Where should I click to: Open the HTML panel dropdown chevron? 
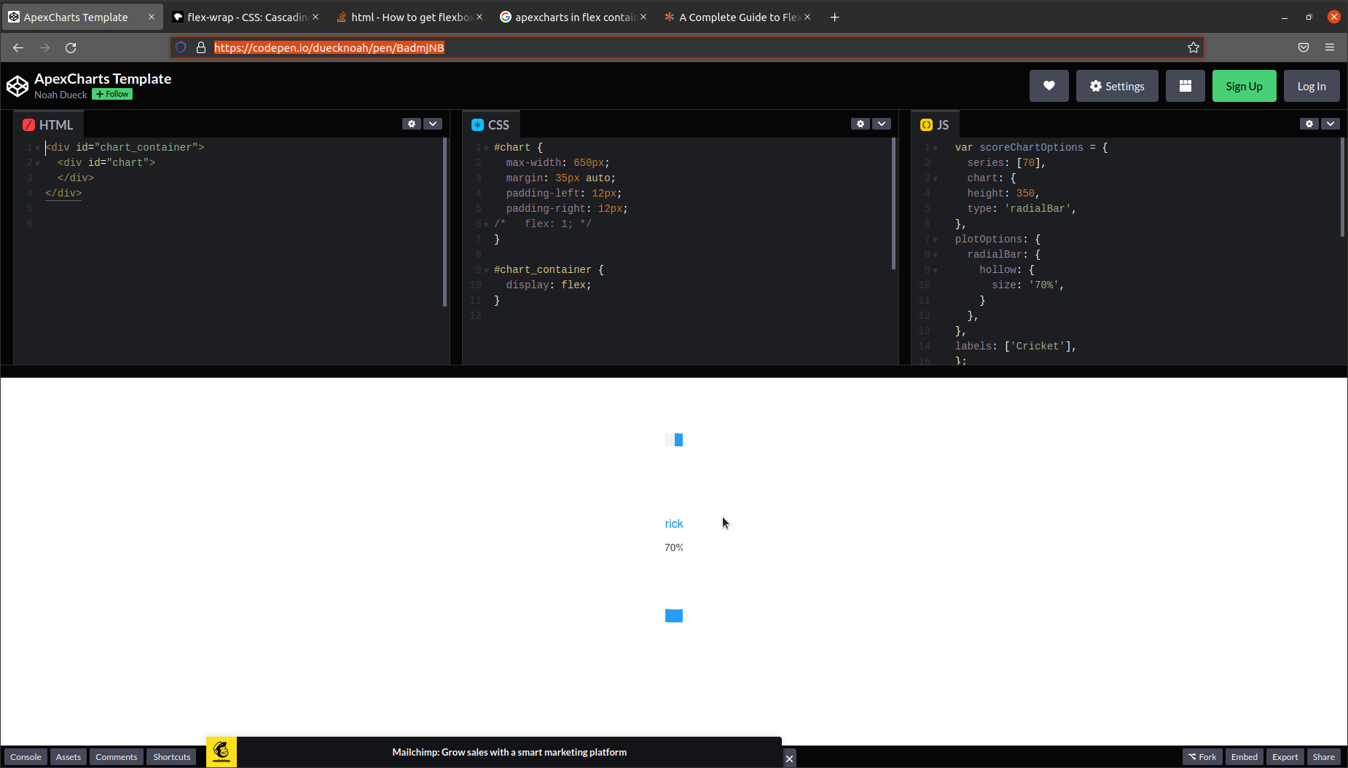pyautogui.click(x=433, y=124)
